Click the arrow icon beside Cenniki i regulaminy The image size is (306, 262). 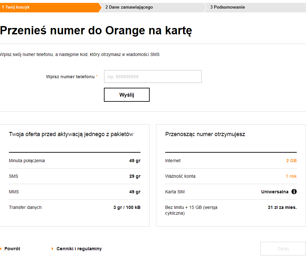coord(53,248)
